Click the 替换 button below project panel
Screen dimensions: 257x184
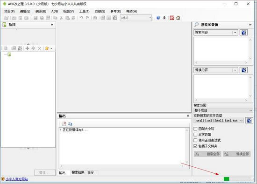click(45, 172)
